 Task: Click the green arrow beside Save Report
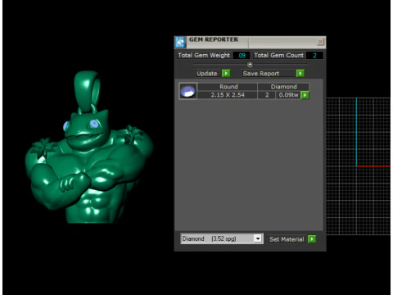(300, 73)
